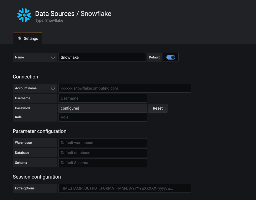Click the Connection section heading
This screenshot has width=256, height=200.
pyautogui.click(x=26, y=77)
